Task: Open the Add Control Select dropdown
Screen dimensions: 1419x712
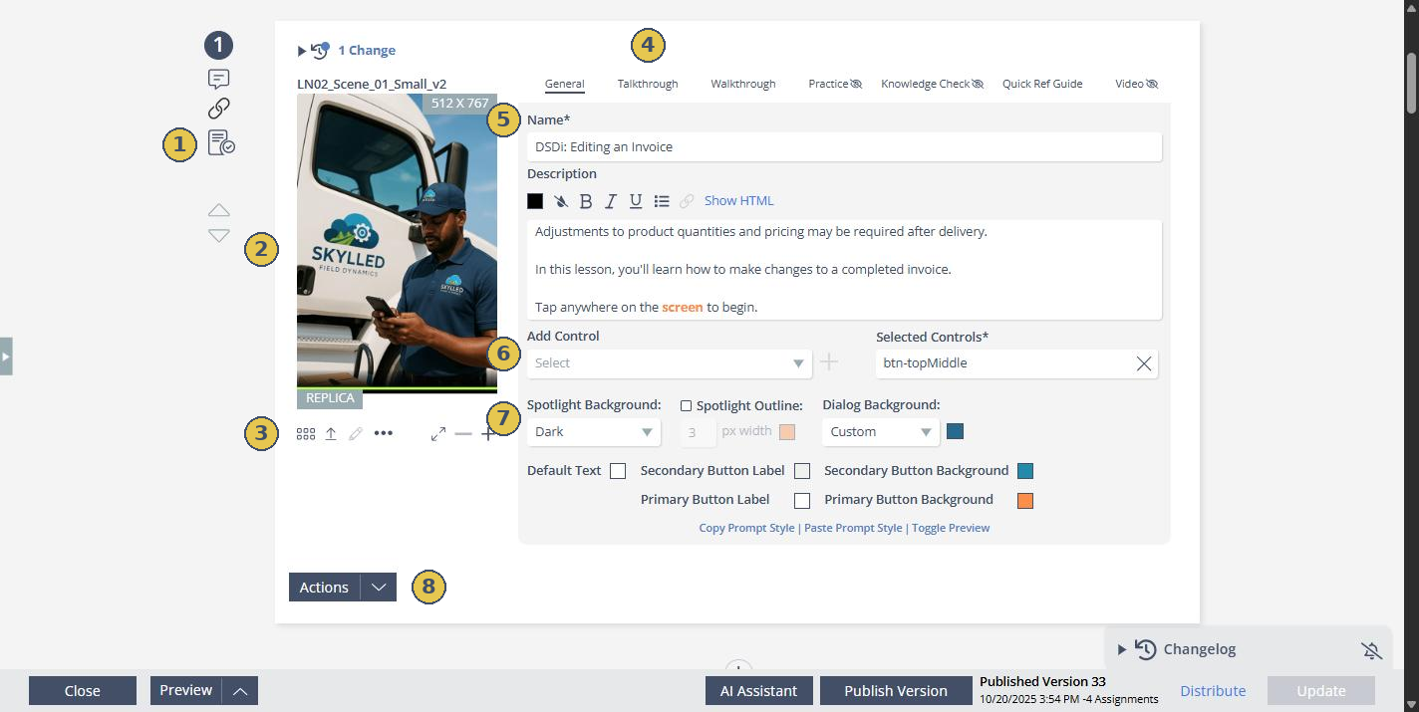Action: (x=670, y=363)
